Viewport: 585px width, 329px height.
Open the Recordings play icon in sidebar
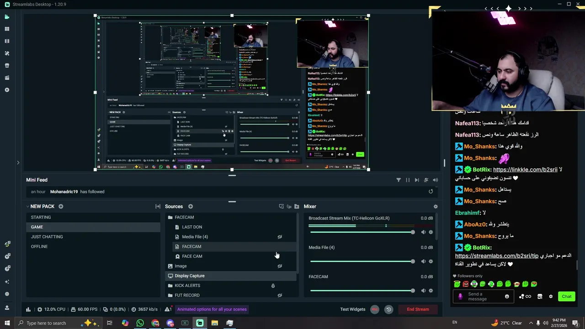tap(7, 90)
